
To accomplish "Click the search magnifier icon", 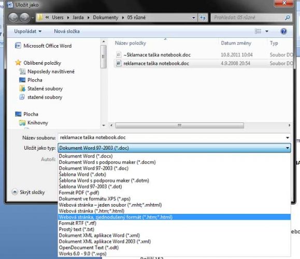I will tap(288, 18).
